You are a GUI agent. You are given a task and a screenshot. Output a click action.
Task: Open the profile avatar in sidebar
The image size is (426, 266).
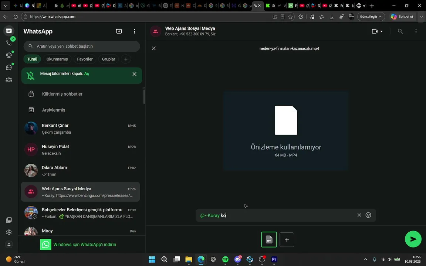pos(9,244)
